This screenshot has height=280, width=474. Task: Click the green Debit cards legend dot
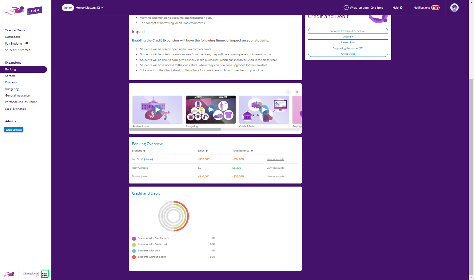pyautogui.click(x=134, y=245)
